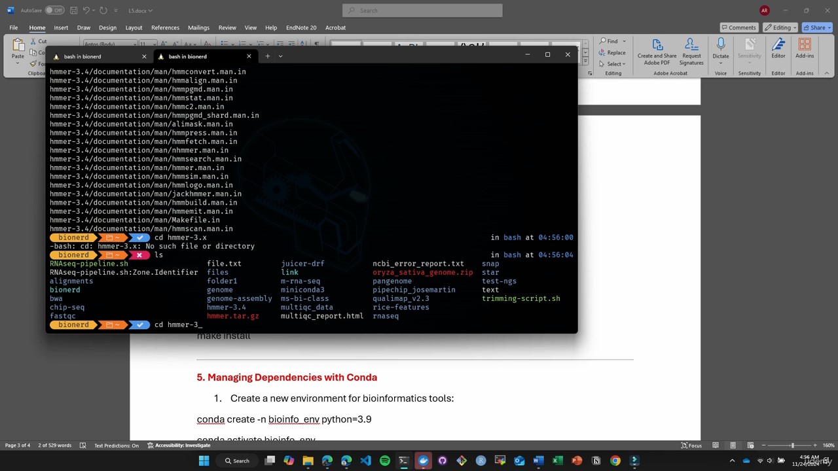Viewport: 838px width, 471px height.
Task: Click the Cut scissors icon
Action: click(x=33, y=41)
